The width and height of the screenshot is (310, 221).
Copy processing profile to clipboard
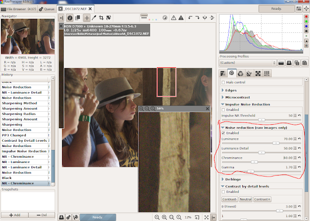click(297, 63)
